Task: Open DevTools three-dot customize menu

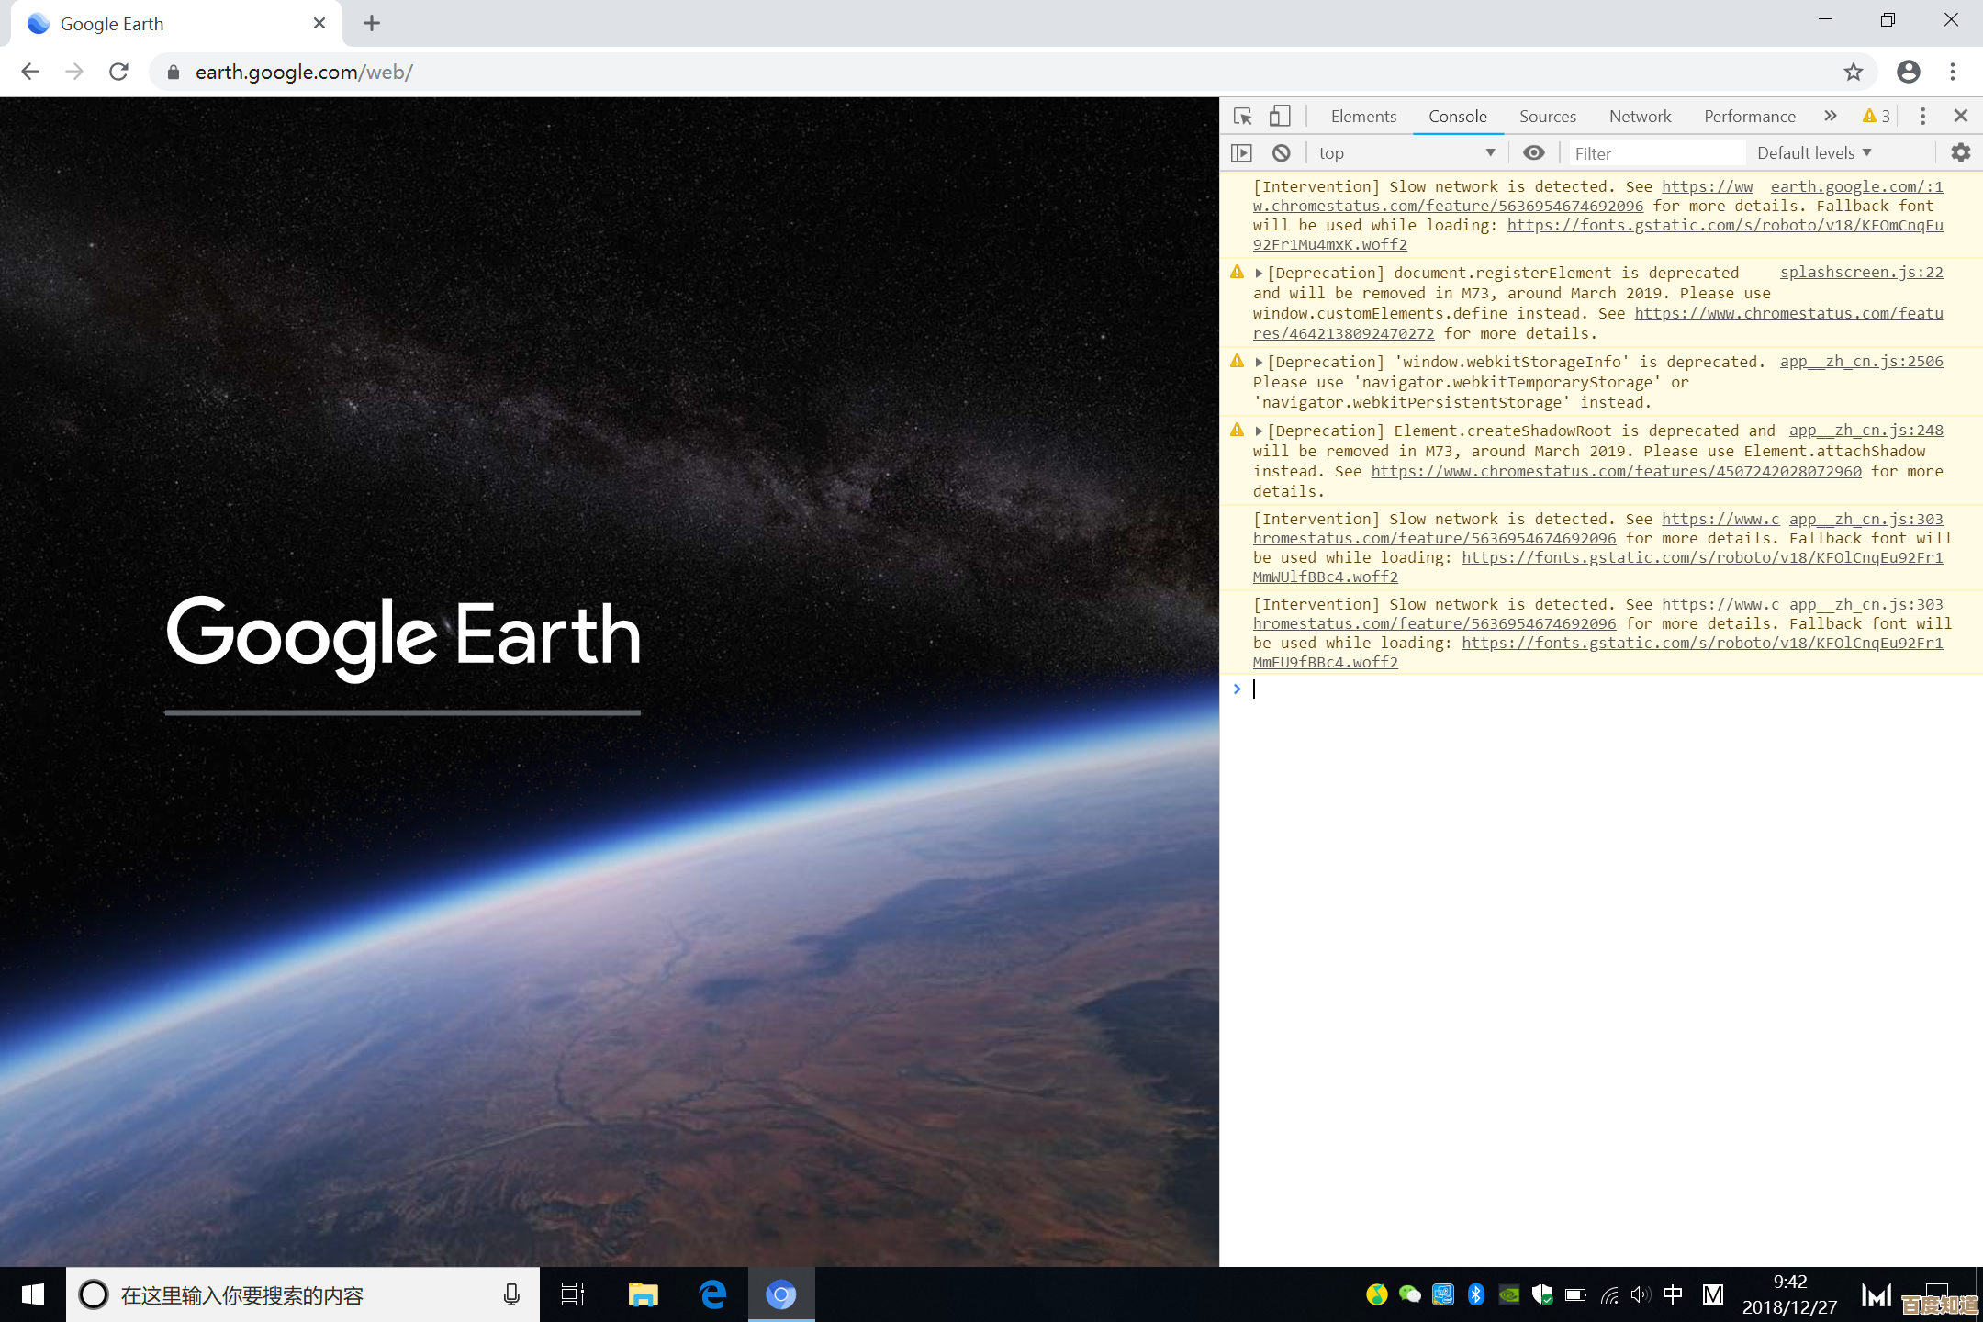Action: click(1922, 117)
